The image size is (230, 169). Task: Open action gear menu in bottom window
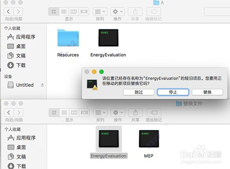click(118, 113)
